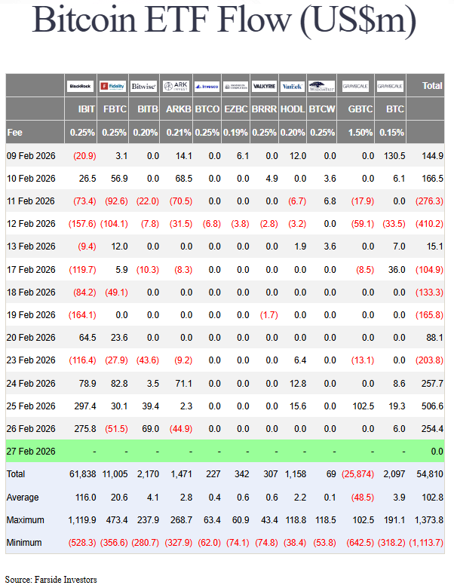
Task: Click the EZBC fee value 0.19%
Action: coord(235,133)
